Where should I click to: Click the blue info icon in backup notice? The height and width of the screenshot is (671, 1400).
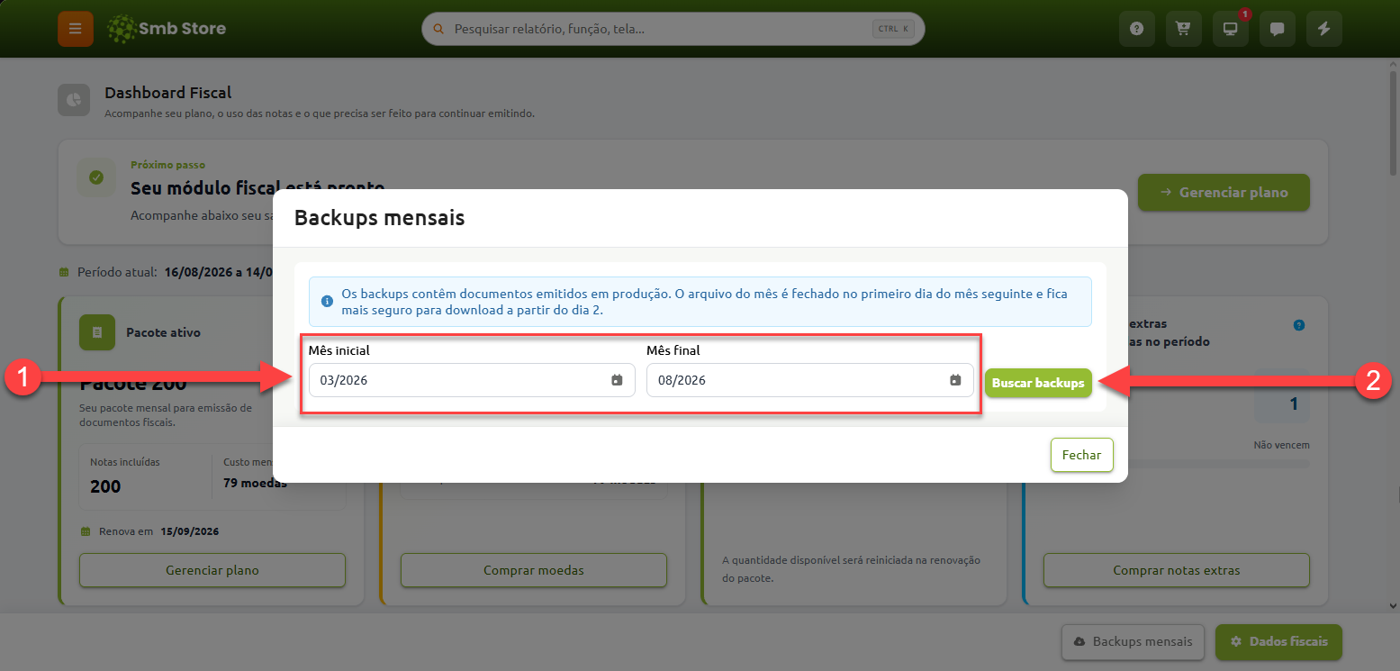click(327, 302)
